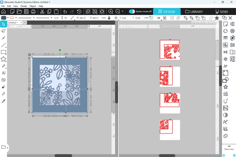Choose the Draw a Rectangle tool
This screenshot has height=157, width=236.
4,52
